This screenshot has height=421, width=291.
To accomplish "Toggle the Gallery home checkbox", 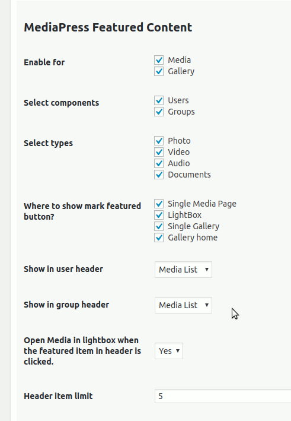I will click(x=159, y=238).
